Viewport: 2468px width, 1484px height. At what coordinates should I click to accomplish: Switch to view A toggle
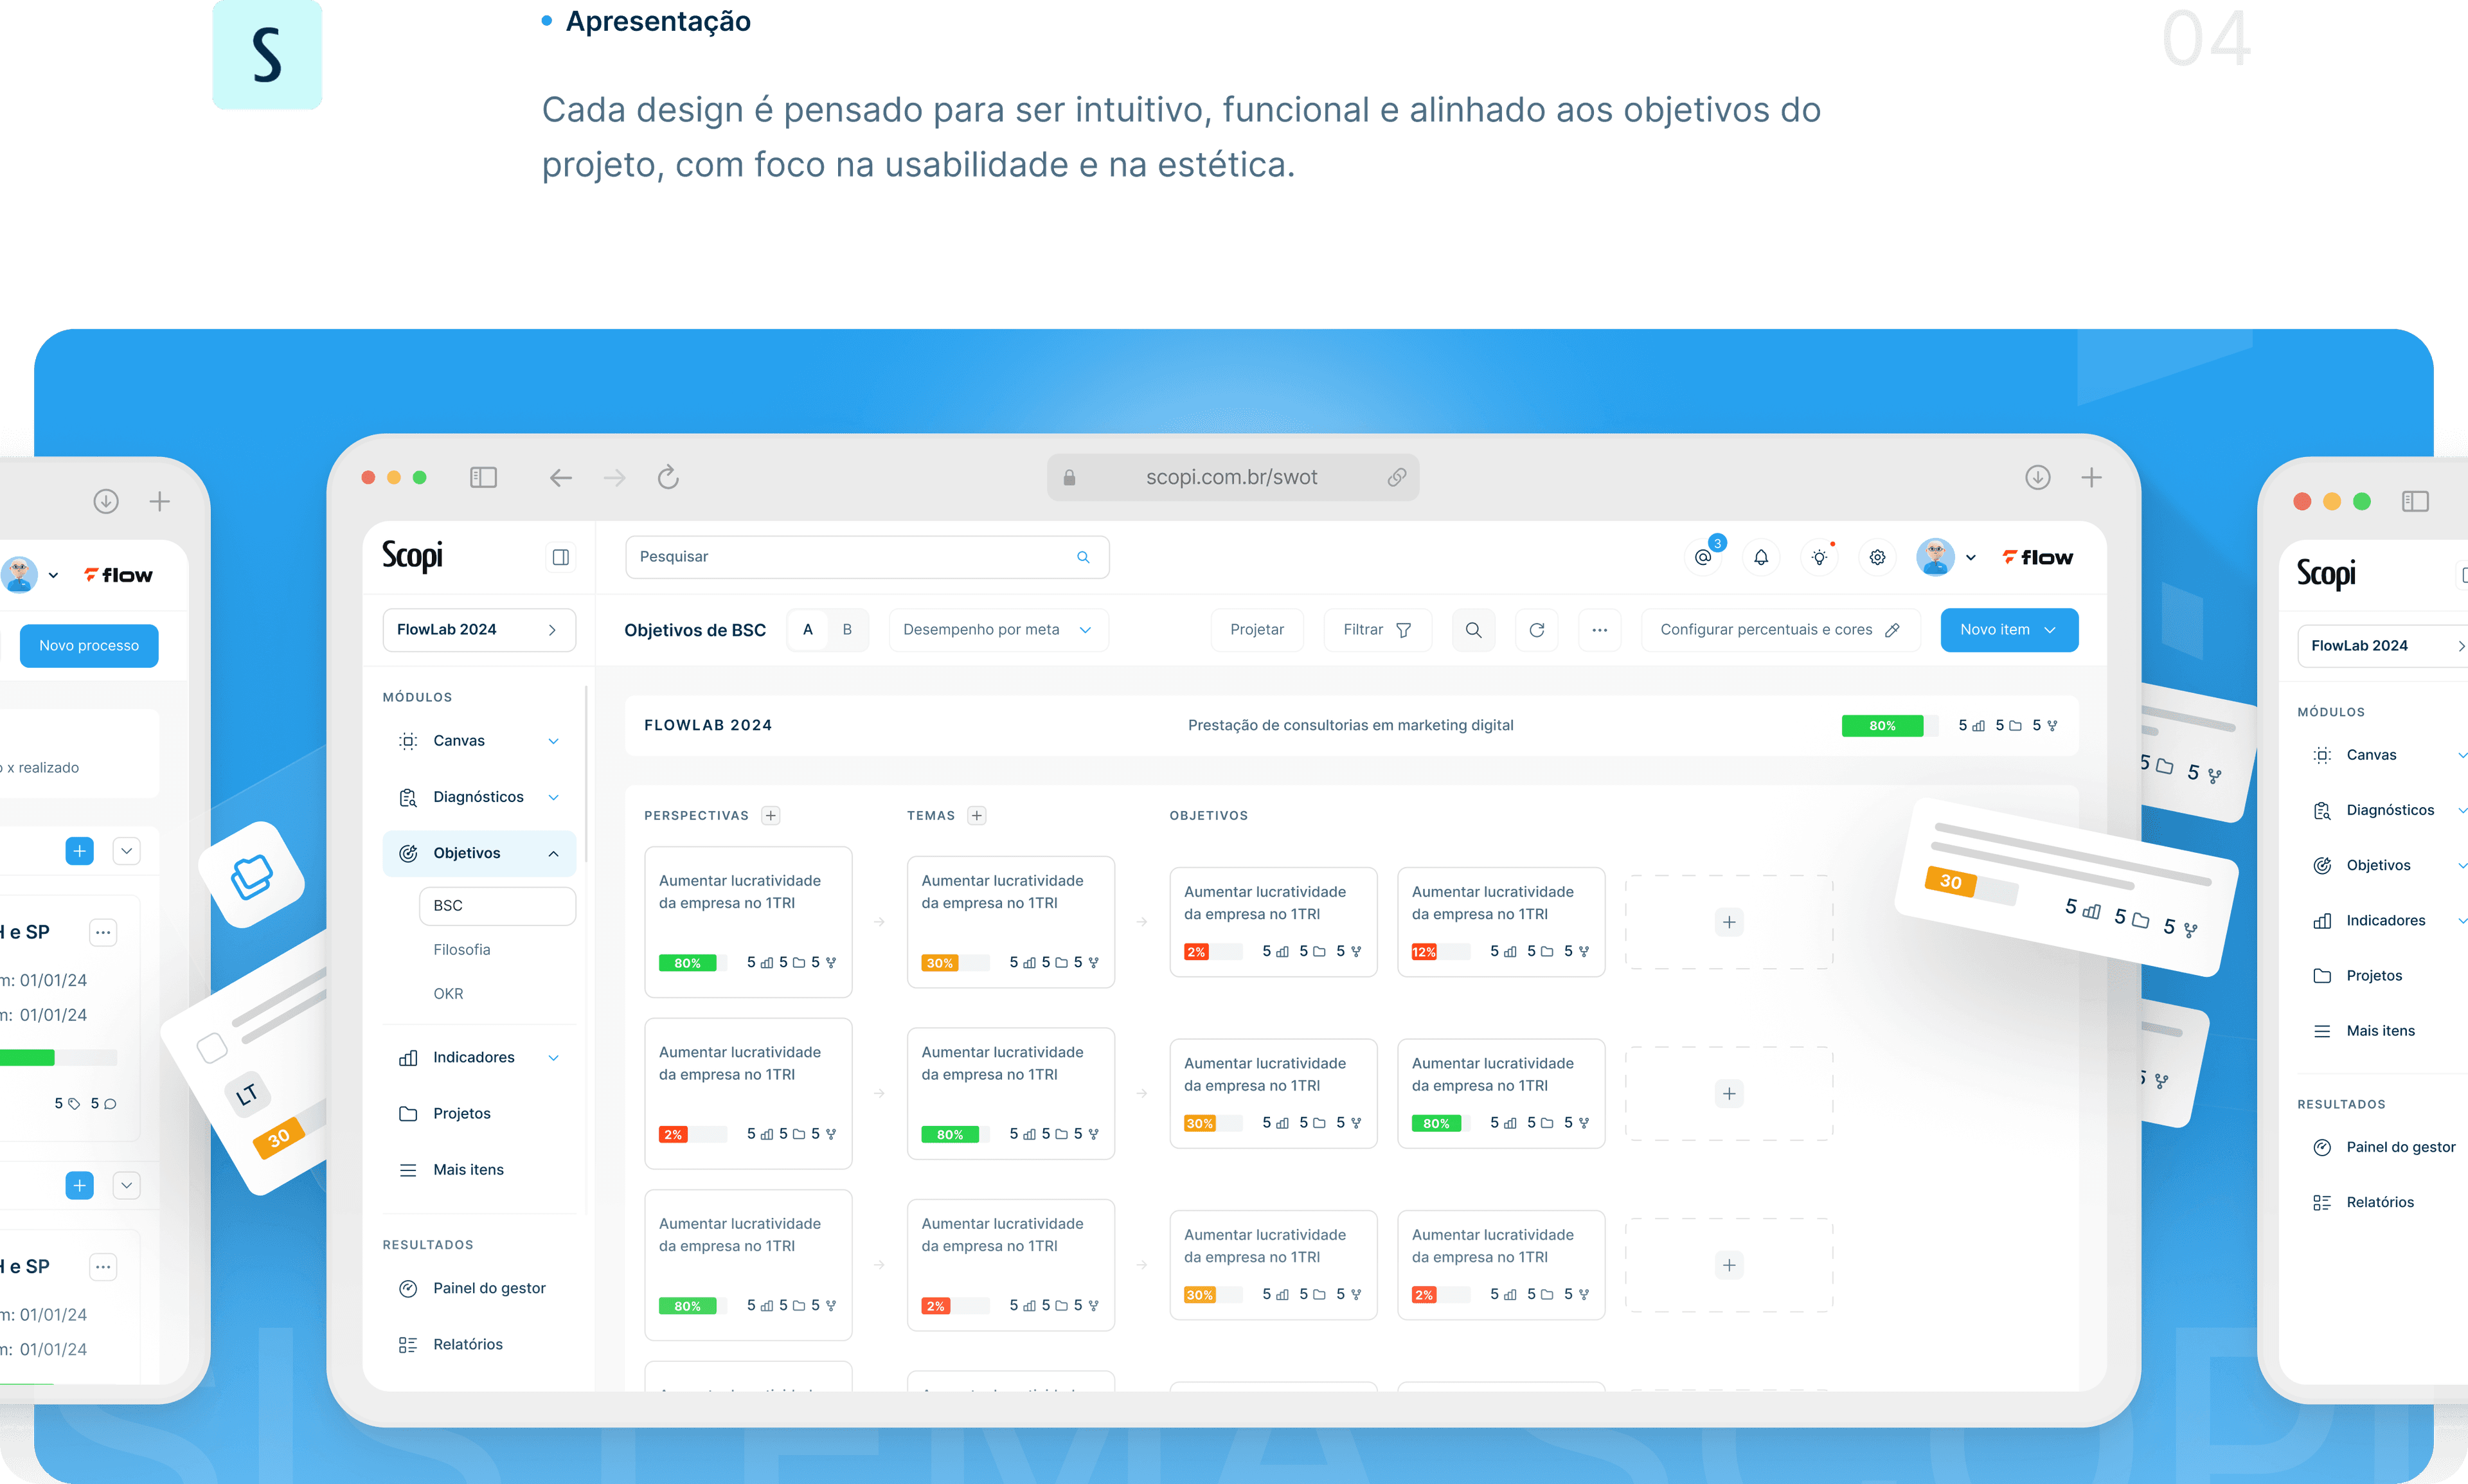point(808,630)
